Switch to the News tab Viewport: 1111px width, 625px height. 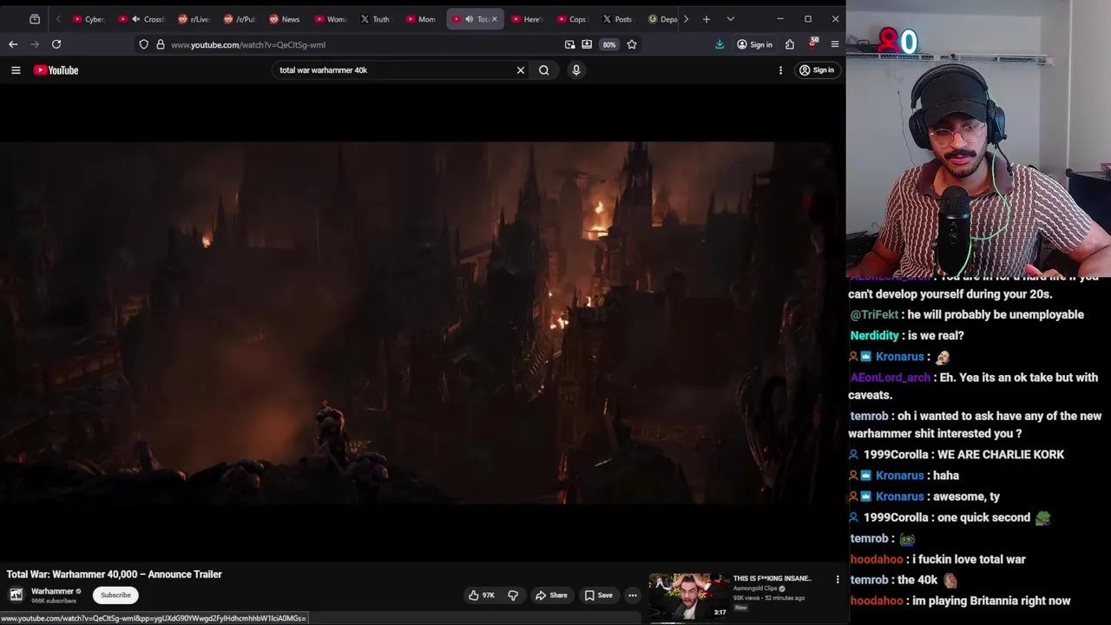pyautogui.click(x=285, y=19)
